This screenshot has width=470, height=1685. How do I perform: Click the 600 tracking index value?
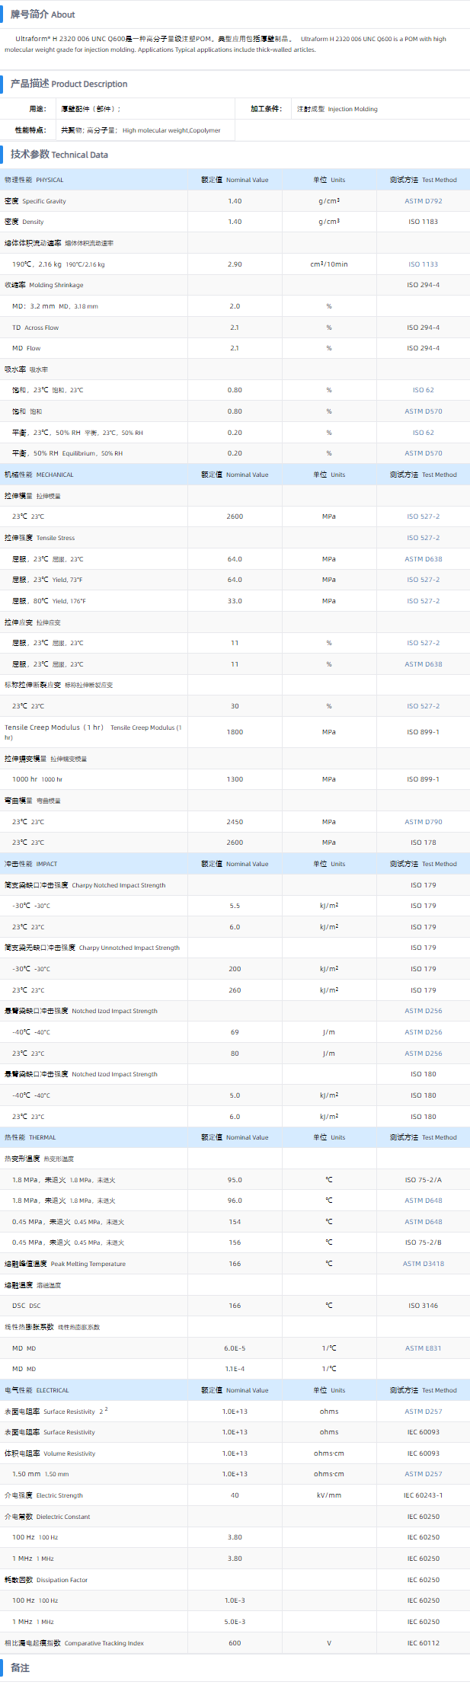pyautogui.click(x=235, y=1643)
